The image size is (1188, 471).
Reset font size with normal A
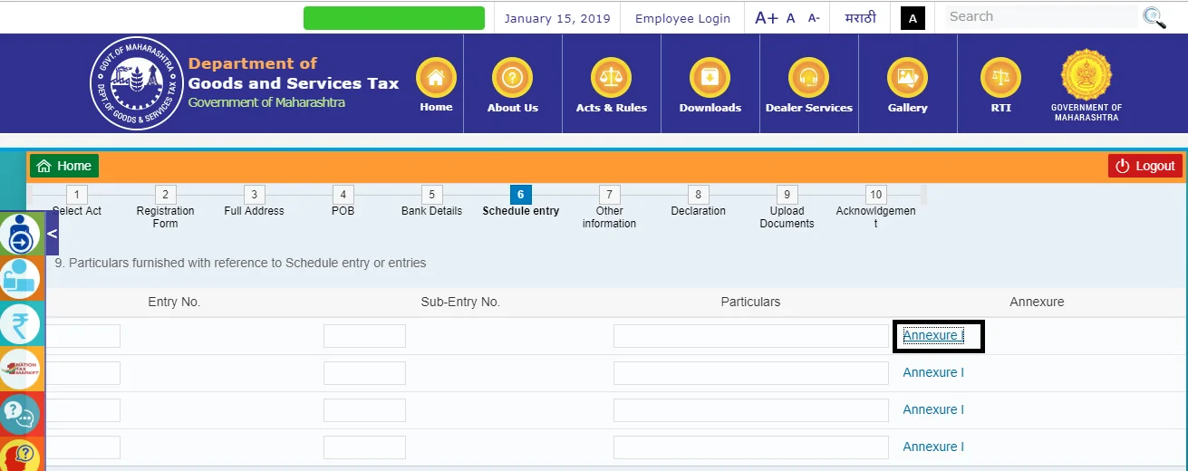click(790, 18)
